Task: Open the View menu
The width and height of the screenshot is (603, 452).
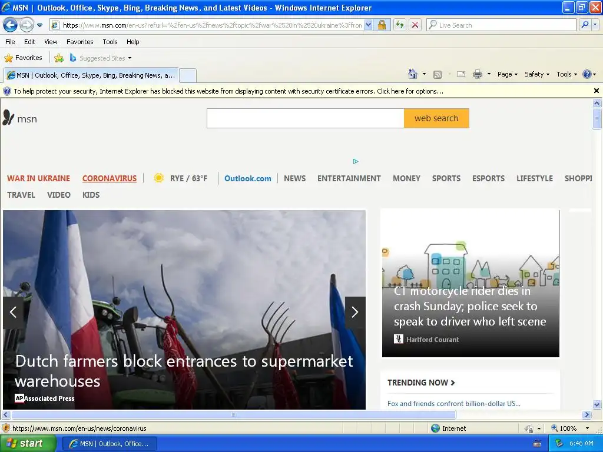Action: click(x=51, y=42)
